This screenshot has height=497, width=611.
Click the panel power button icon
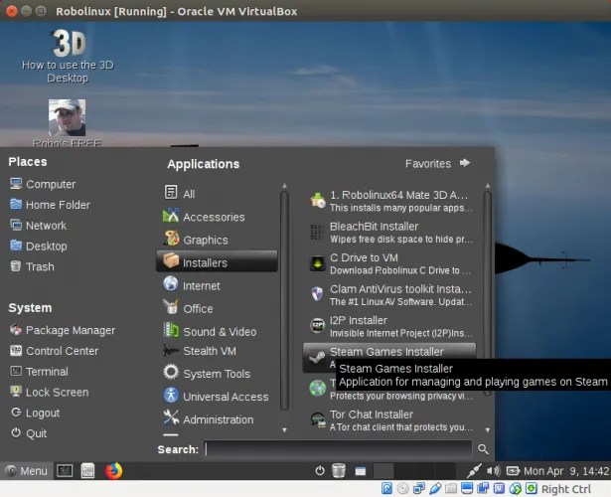pyautogui.click(x=320, y=471)
